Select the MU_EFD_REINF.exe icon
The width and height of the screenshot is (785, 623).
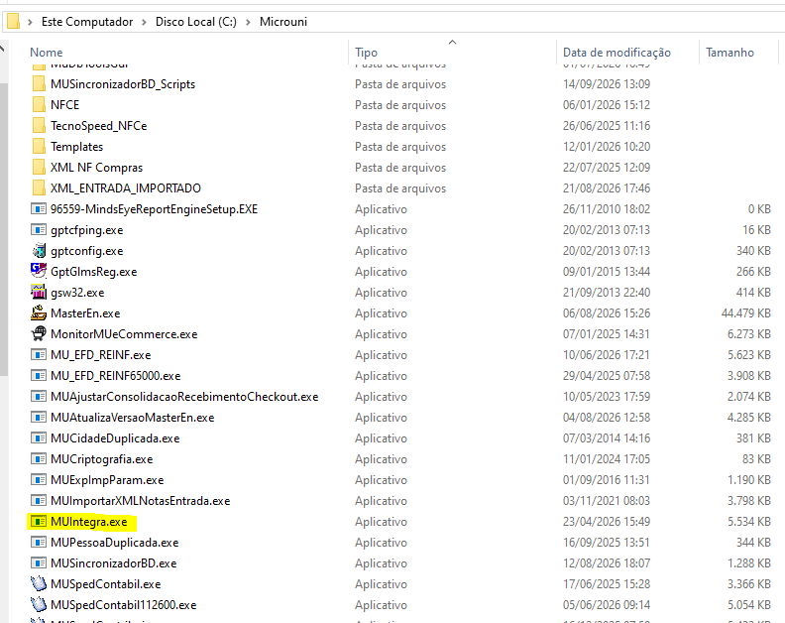[39, 355]
